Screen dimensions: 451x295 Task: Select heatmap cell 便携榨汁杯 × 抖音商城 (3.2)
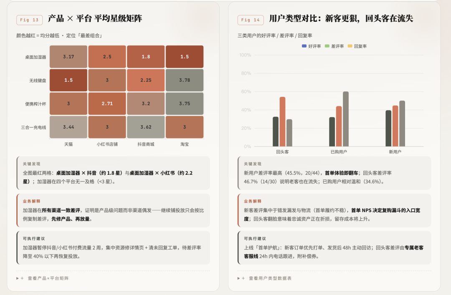146,103
